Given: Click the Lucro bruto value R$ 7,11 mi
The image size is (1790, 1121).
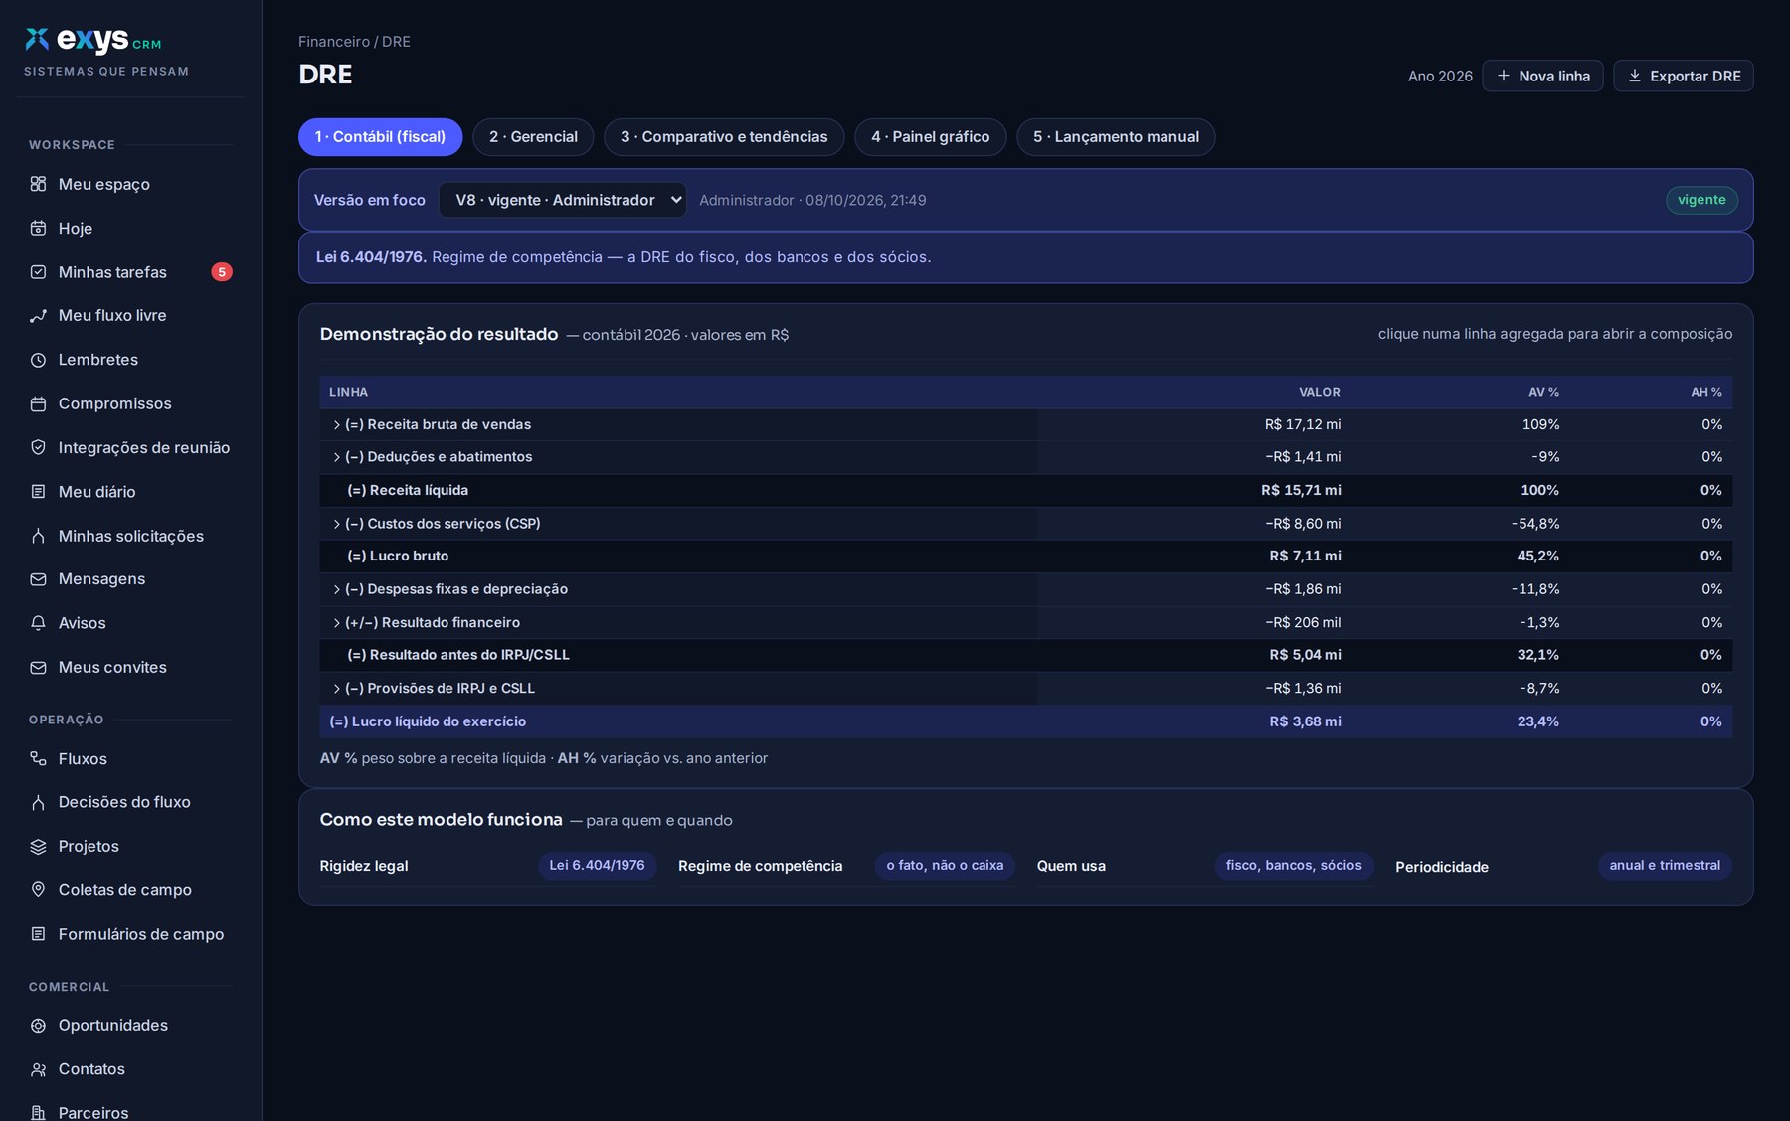Looking at the screenshot, I should coord(1305,557).
